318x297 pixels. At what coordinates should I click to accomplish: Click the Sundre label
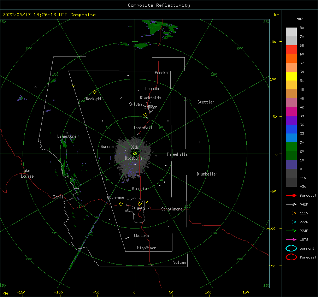107,146
